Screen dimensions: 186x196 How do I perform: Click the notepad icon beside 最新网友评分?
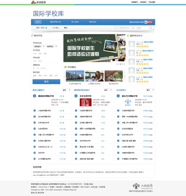click(x=128, y=36)
